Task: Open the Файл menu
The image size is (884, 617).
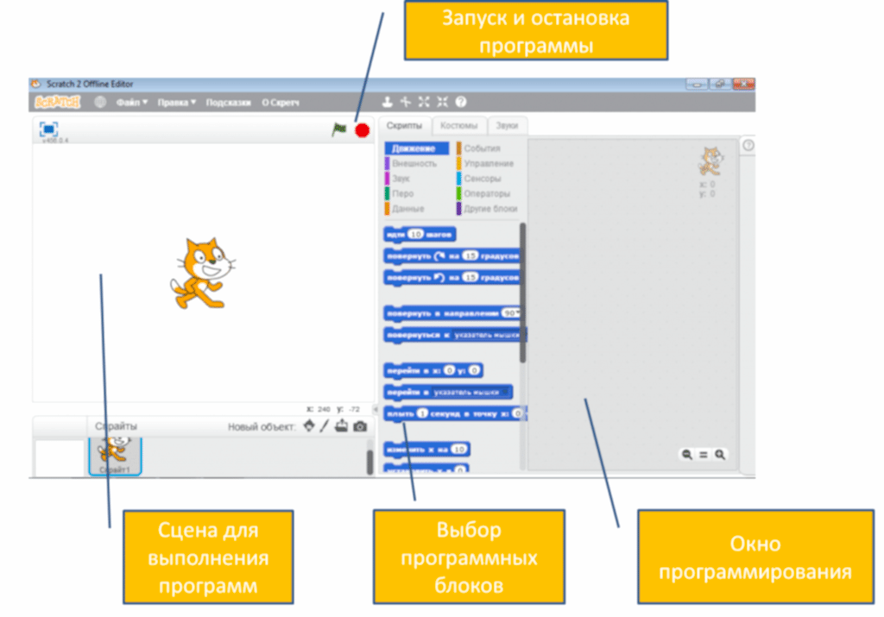Action: [131, 101]
